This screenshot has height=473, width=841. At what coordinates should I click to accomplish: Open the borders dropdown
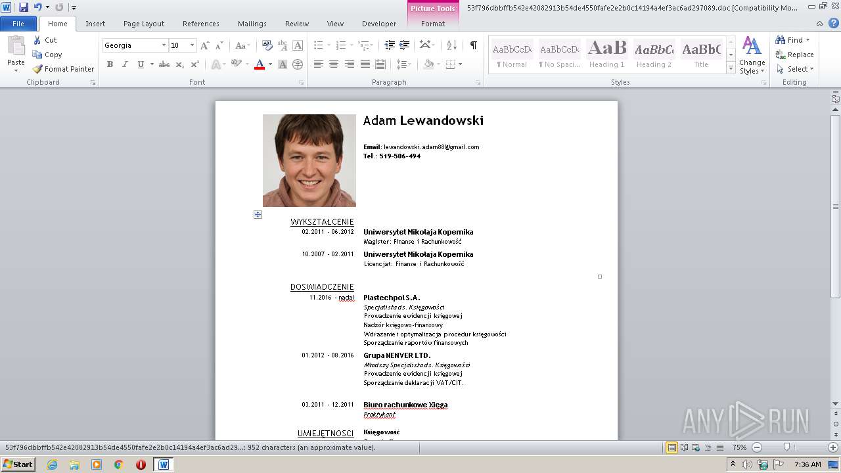click(460, 64)
